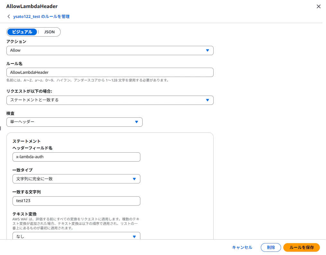Click the キャンセル link
The image size is (326, 255).
[242, 247]
